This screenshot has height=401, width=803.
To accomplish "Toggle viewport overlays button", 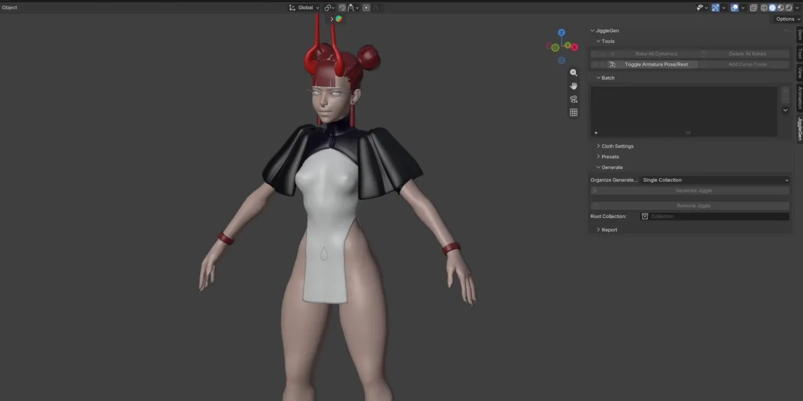I will (735, 8).
